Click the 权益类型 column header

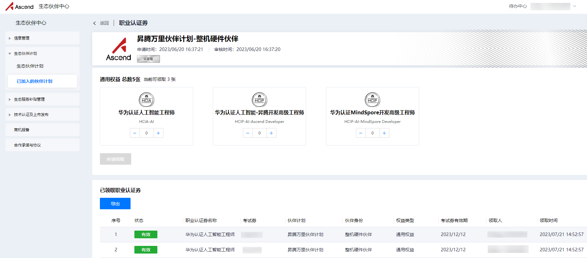click(405, 220)
